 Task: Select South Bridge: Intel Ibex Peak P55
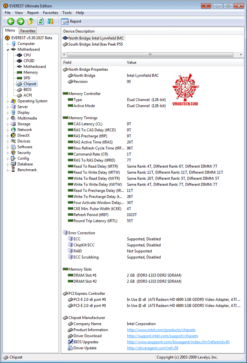(93, 44)
